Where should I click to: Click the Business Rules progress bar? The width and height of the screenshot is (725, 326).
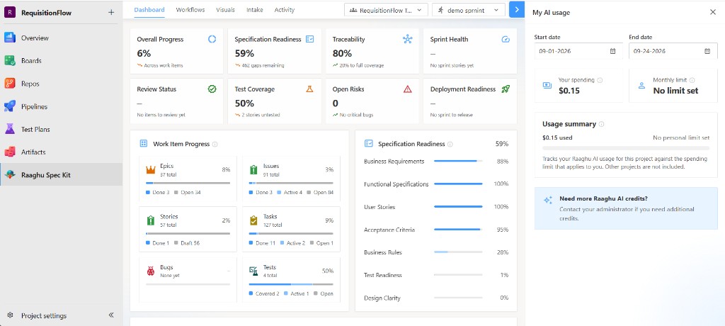coord(458,252)
